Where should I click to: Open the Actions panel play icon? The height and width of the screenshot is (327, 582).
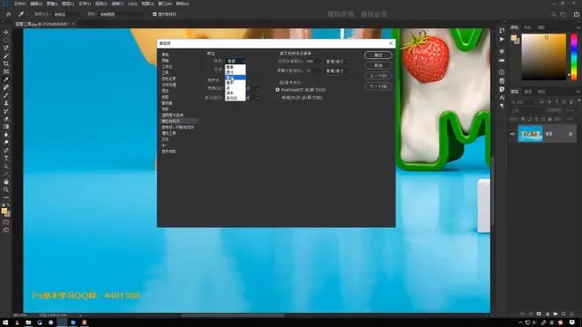[502, 39]
